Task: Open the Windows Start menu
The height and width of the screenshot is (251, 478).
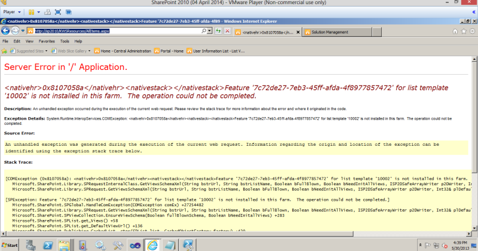Action: pos(10,245)
